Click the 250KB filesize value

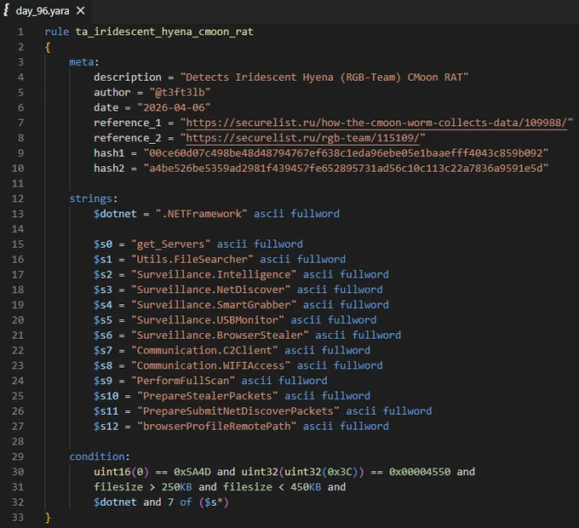click(176, 487)
